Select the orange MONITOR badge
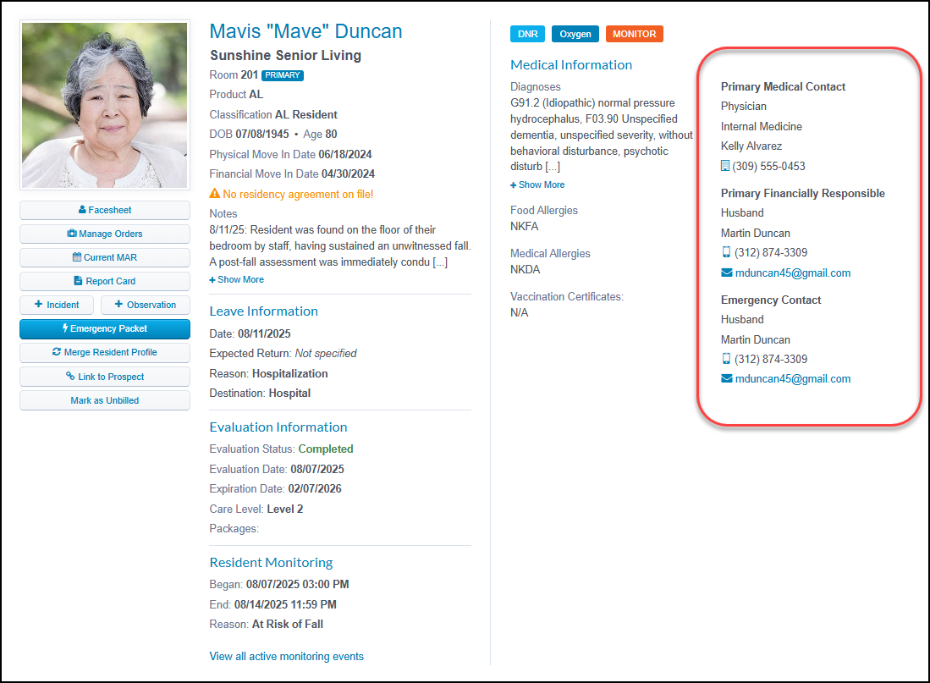Viewport: 930px width, 683px height. click(x=634, y=34)
